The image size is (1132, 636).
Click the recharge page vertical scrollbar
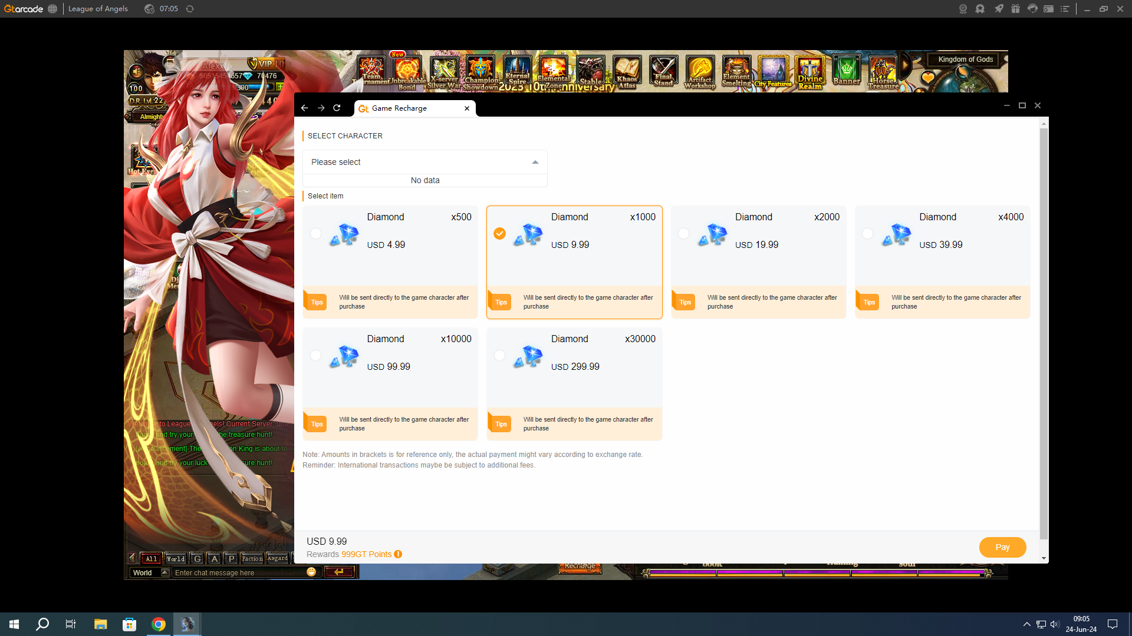point(1044,333)
